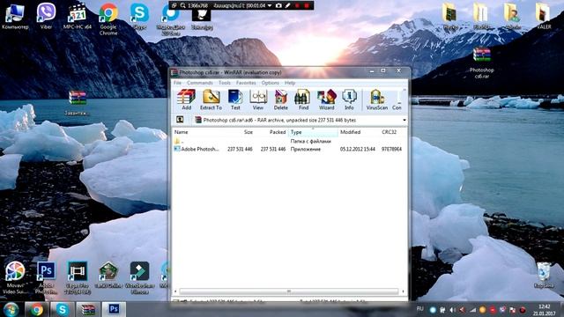The height and width of the screenshot is (317, 564).
Task: Open the Movavi Video Suite shortcut
Action: (x=15, y=277)
